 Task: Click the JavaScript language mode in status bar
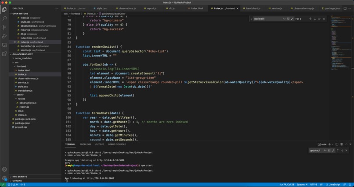click(335, 184)
